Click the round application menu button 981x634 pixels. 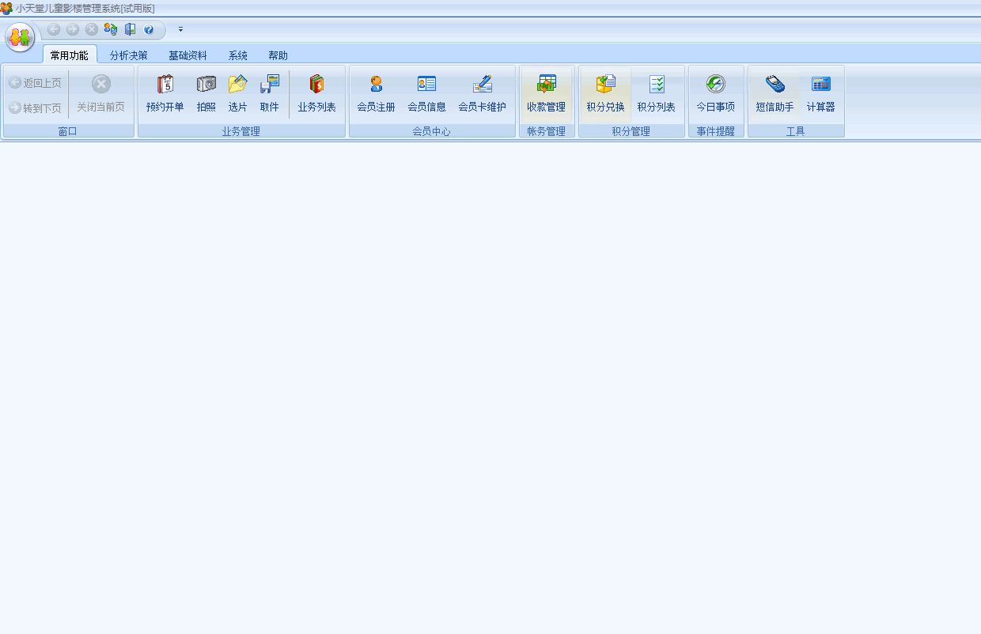(x=20, y=37)
